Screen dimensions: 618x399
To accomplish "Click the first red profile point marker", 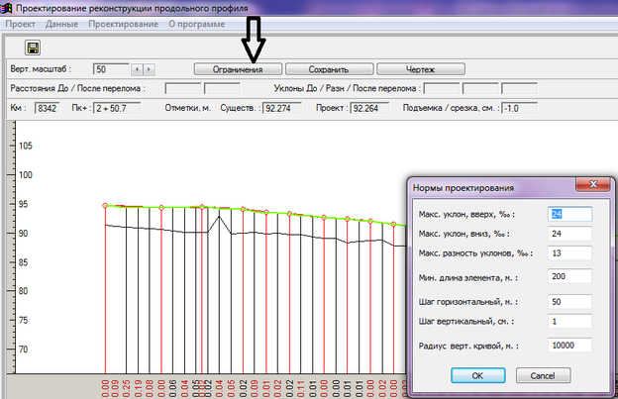I will point(105,206).
